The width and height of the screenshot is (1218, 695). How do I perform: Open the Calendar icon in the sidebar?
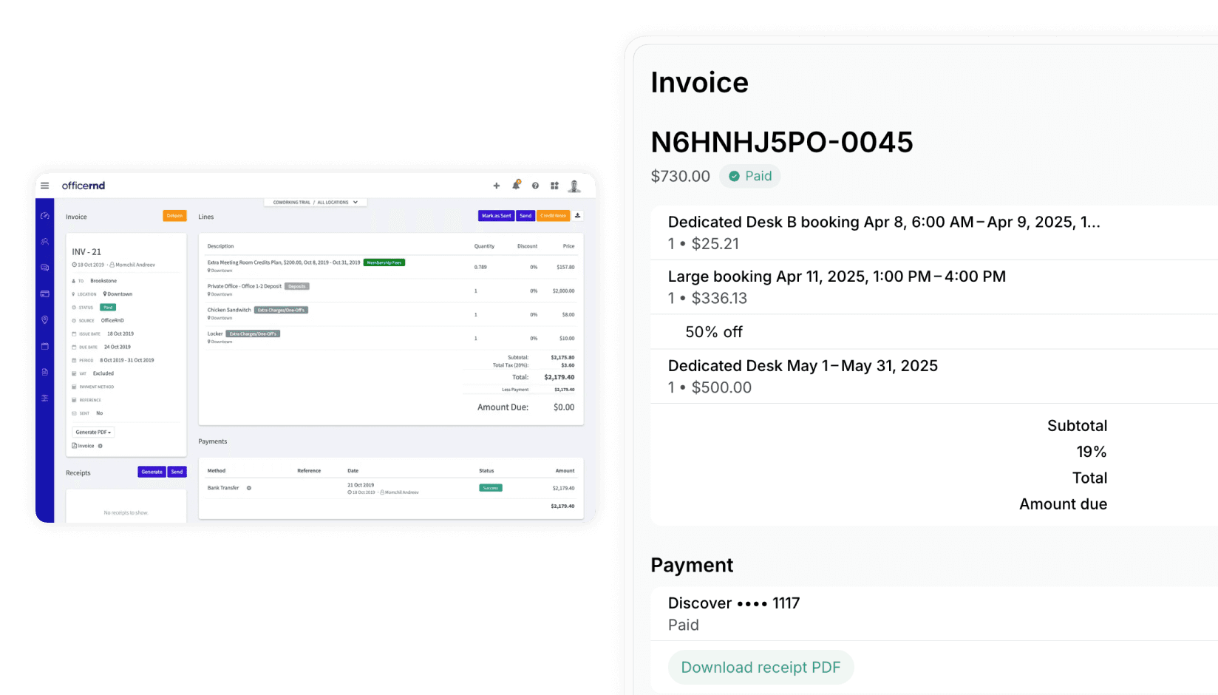click(x=44, y=345)
